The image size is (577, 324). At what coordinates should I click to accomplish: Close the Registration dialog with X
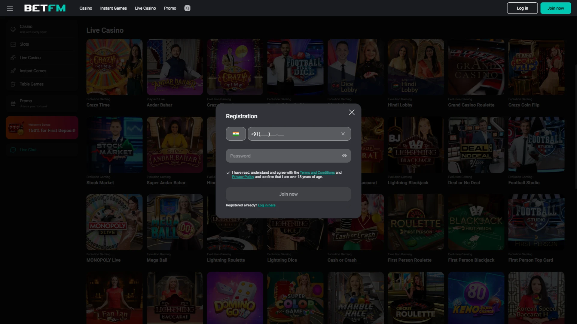coord(352,112)
